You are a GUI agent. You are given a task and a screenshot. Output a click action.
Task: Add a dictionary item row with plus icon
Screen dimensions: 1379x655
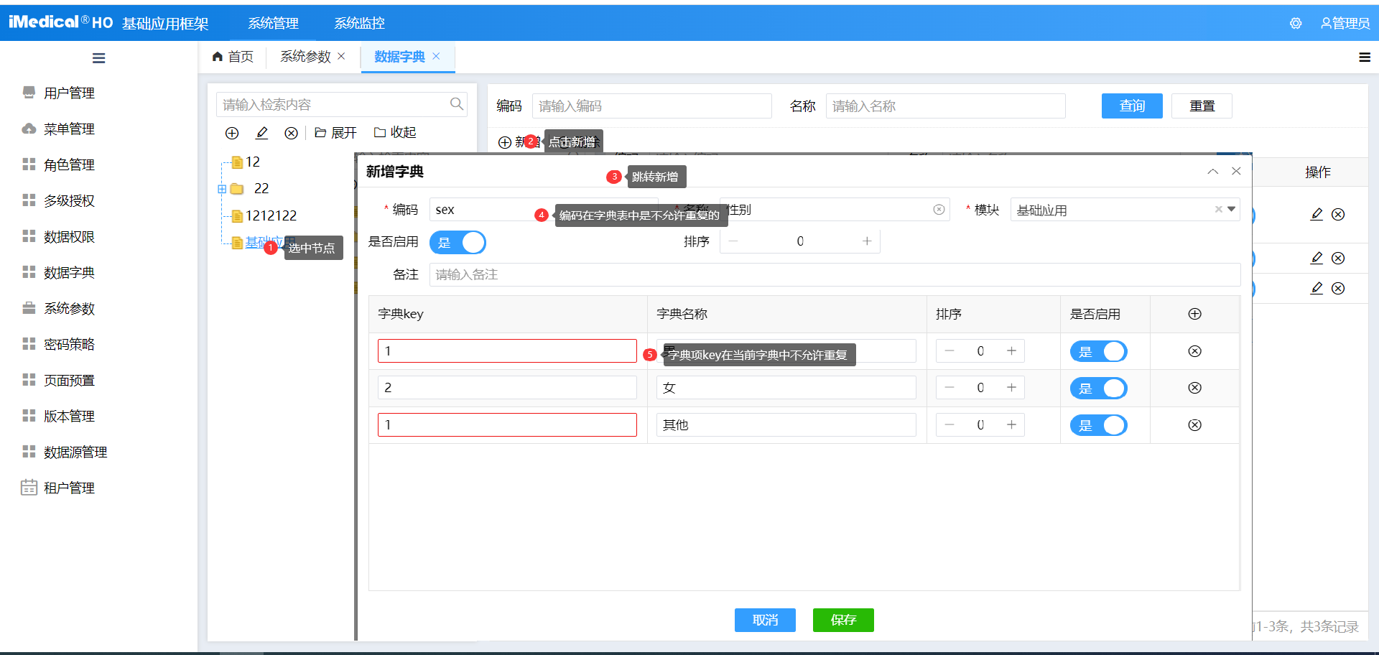coord(1195,314)
